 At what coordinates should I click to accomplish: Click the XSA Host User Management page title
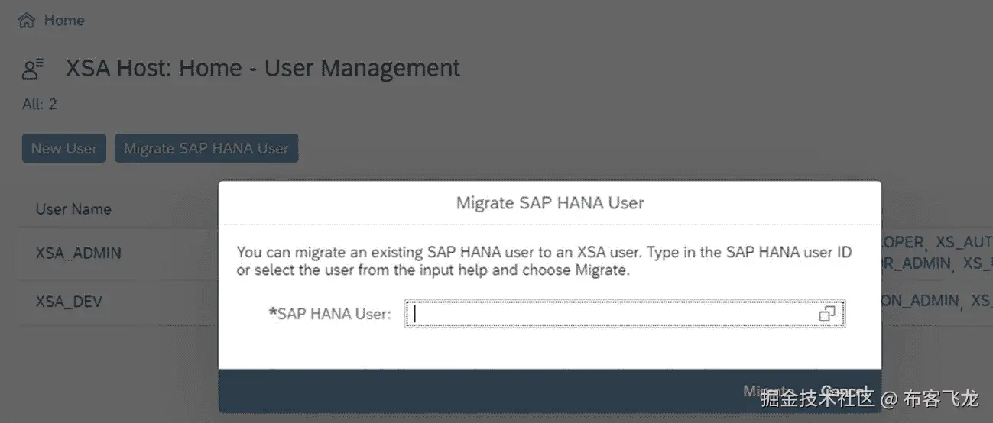tap(263, 69)
